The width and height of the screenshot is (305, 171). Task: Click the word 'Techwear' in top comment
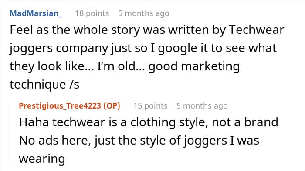coord(256,30)
